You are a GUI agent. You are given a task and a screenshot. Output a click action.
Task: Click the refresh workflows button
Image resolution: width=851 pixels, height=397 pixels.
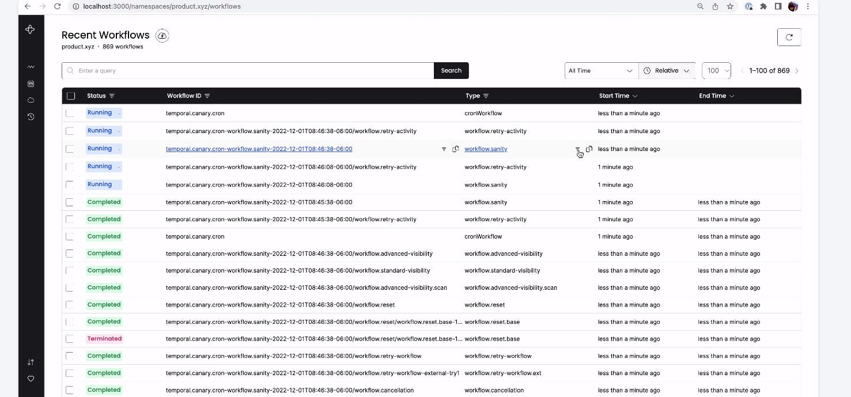pyautogui.click(x=789, y=37)
